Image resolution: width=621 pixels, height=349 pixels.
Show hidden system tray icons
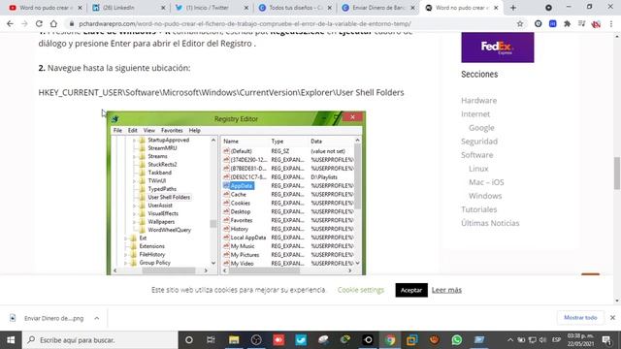(x=510, y=340)
